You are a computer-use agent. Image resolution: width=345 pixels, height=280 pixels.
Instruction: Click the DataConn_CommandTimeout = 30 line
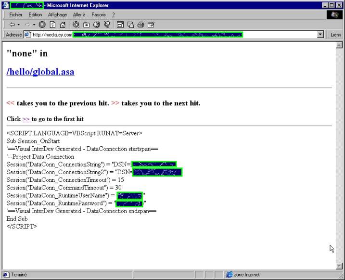point(64,188)
